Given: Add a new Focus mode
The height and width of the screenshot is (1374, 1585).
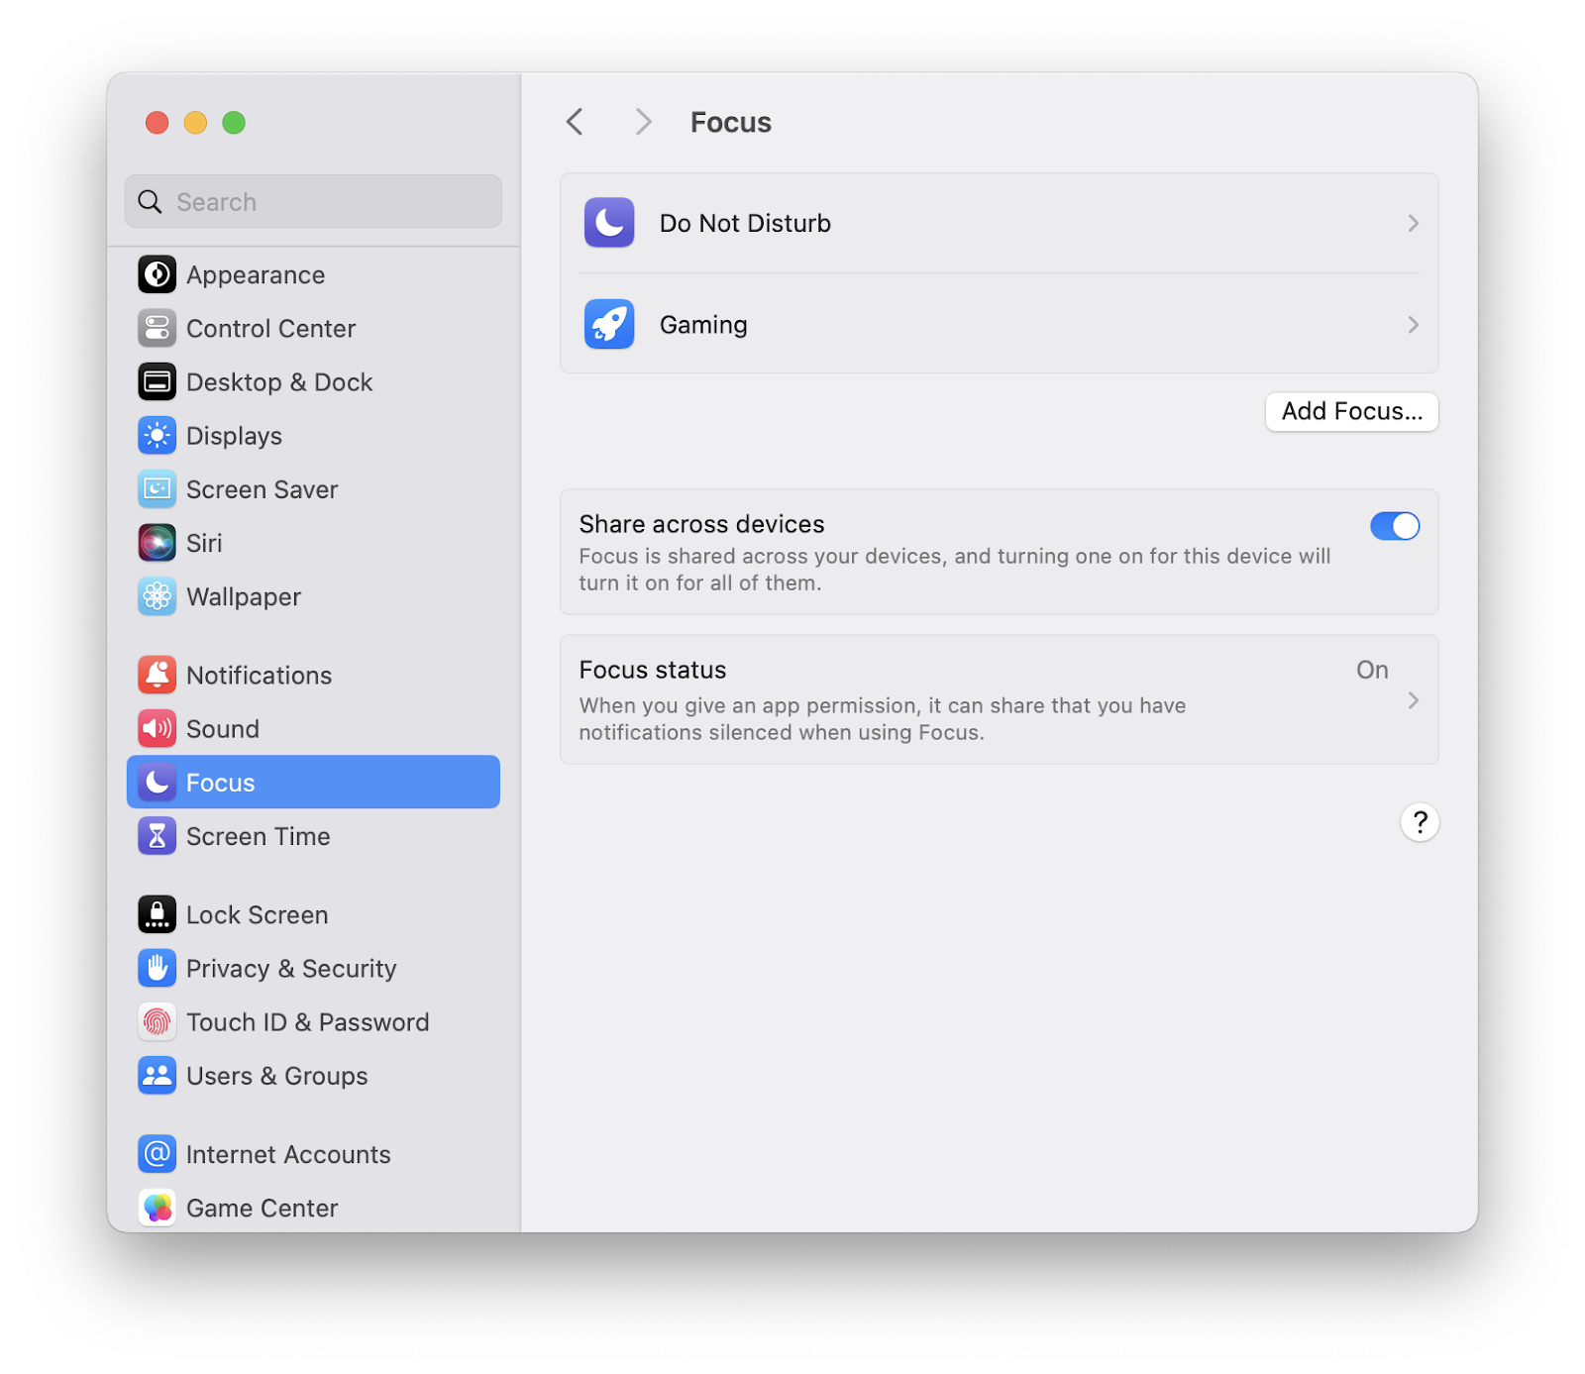Looking at the screenshot, I should tap(1351, 411).
